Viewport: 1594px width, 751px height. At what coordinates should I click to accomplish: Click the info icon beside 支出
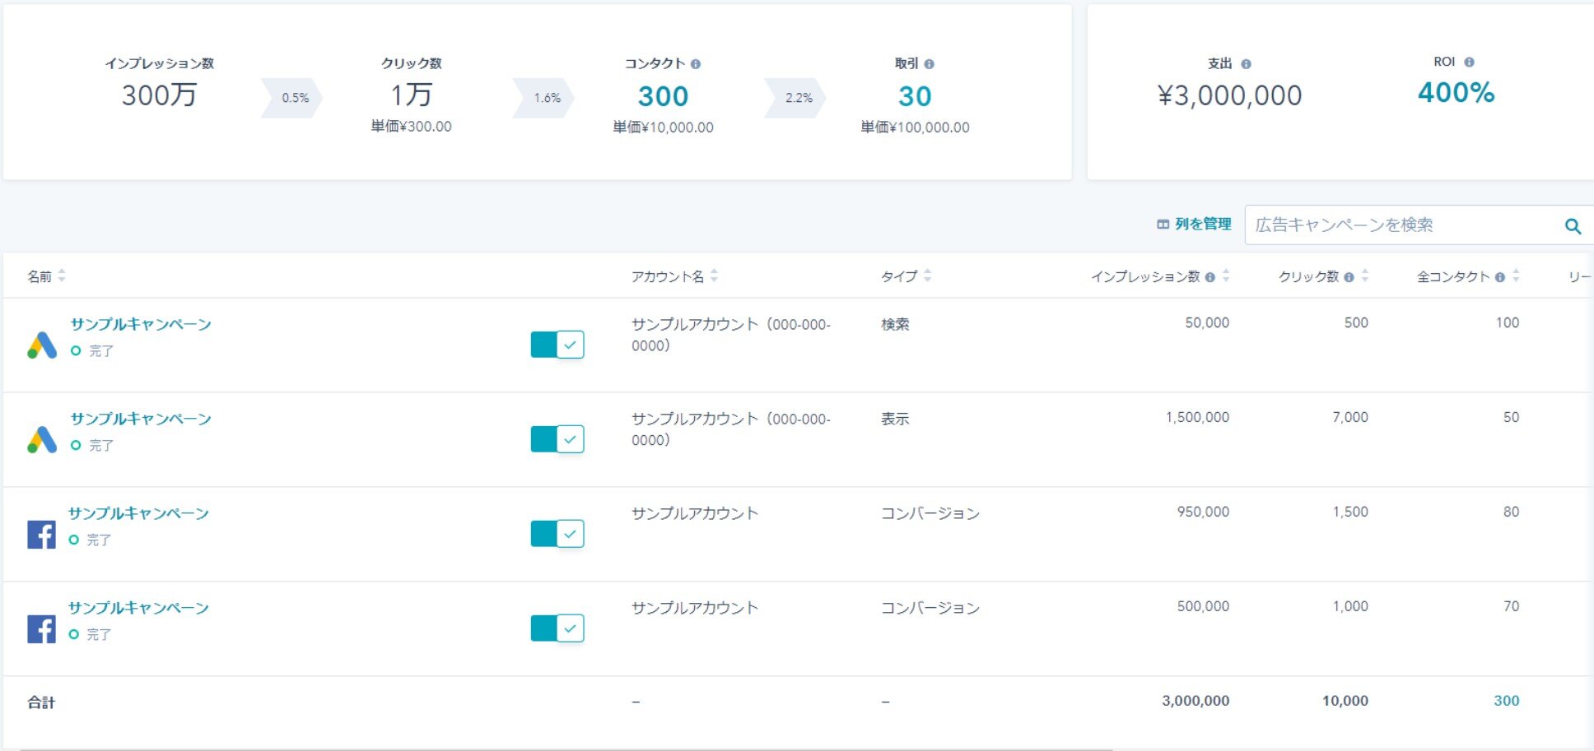[1246, 64]
